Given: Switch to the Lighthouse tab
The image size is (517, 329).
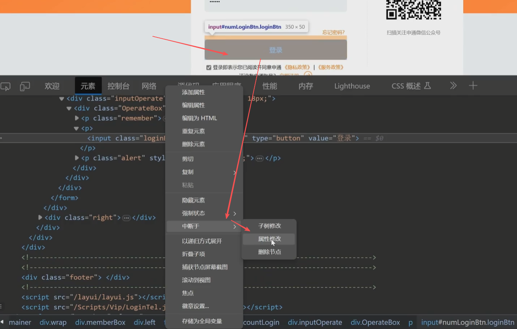Looking at the screenshot, I should point(352,86).
